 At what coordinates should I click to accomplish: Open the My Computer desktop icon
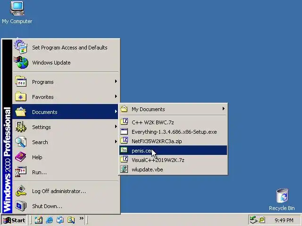coord(17,12)
